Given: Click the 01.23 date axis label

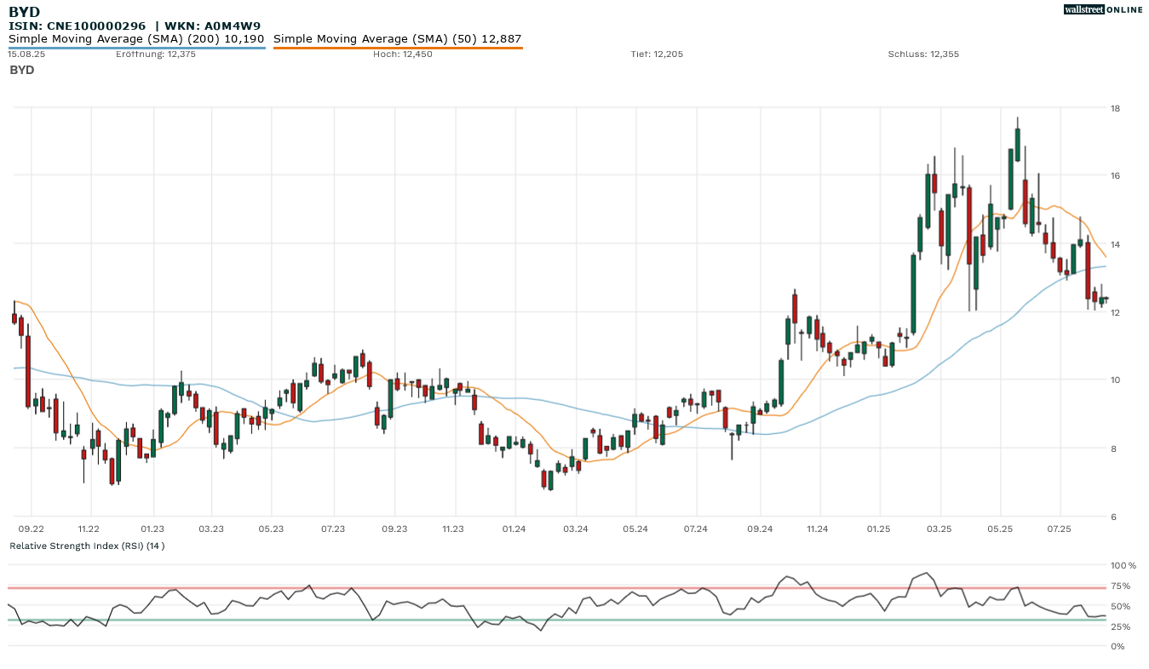Looking at the screenshot, I should click(x=152, y=529).
